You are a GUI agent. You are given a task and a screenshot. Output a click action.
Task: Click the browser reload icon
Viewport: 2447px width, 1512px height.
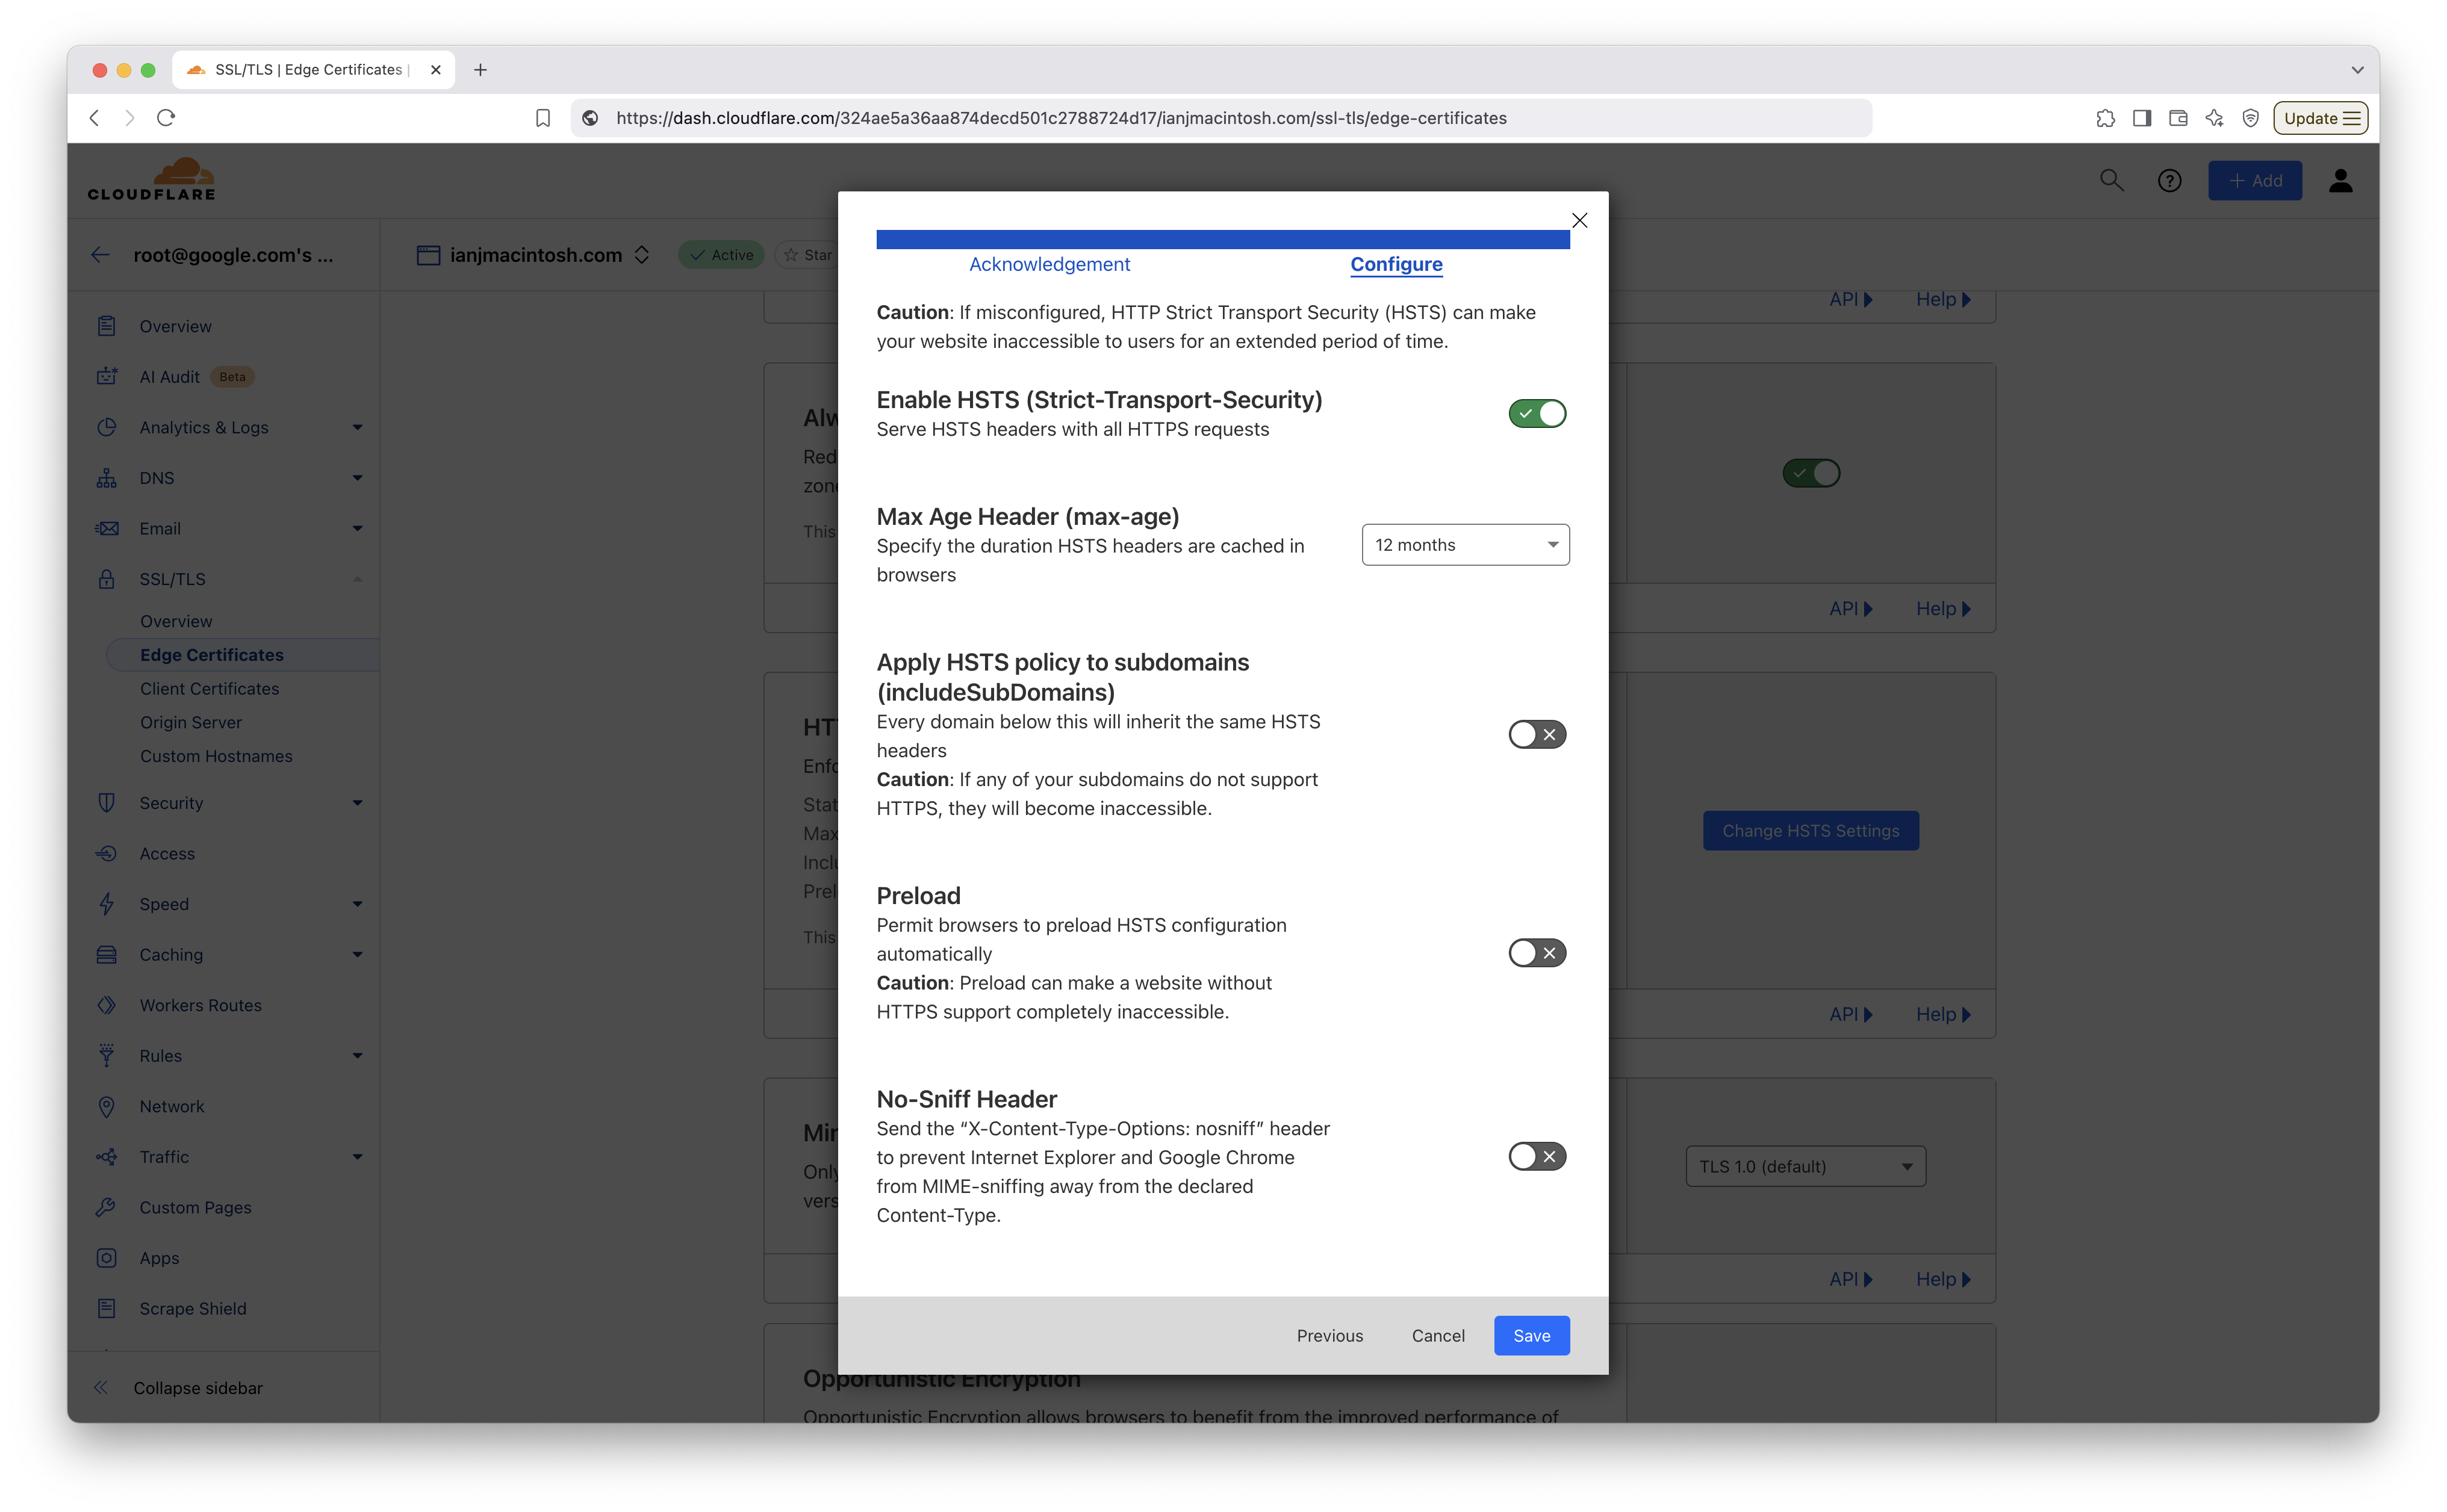(166, 118)
